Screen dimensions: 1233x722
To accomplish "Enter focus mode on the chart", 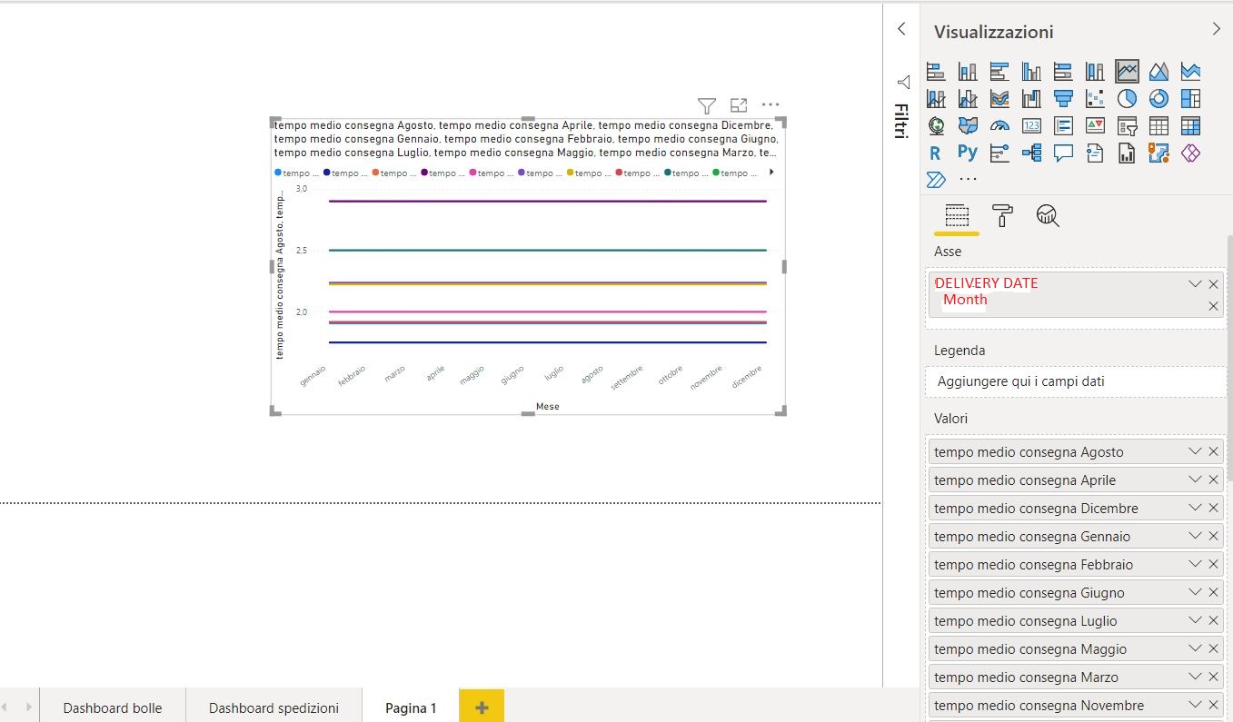I will (x=739, y=105).
